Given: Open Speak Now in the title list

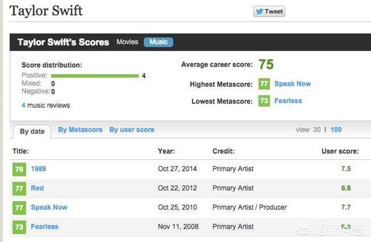Looking at the screenshot, I should [x=49, y=207].
